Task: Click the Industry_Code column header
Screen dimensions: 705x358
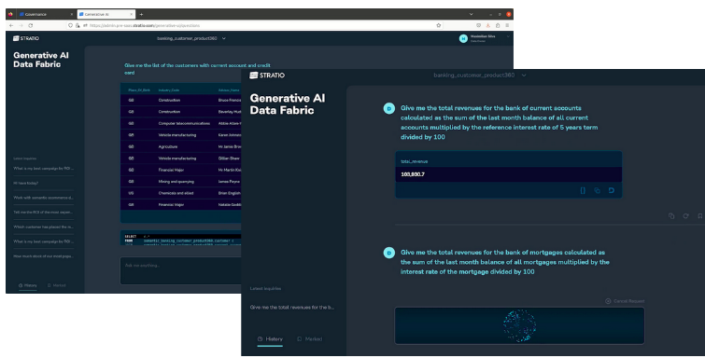Action: pos(169,90)
